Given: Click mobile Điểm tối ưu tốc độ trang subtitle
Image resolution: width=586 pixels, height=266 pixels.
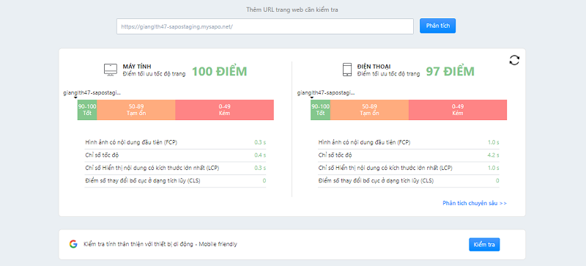Looking at the screenshot, I should tap(388, 74).
